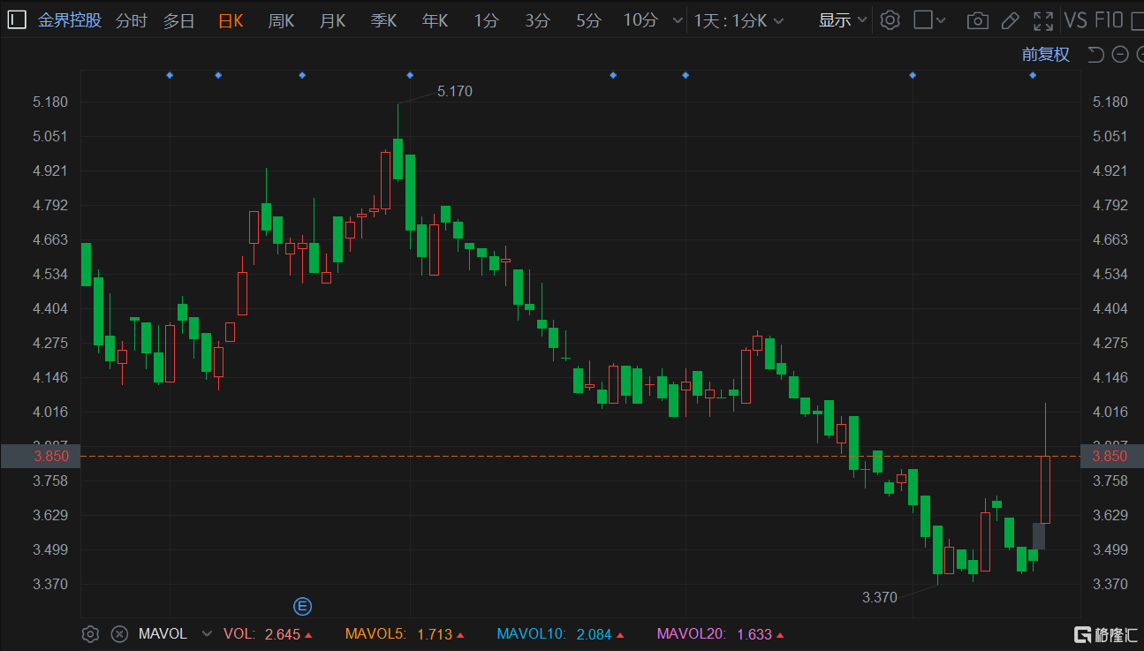Open the 1天:1分K dropdown

click(739, 20)
